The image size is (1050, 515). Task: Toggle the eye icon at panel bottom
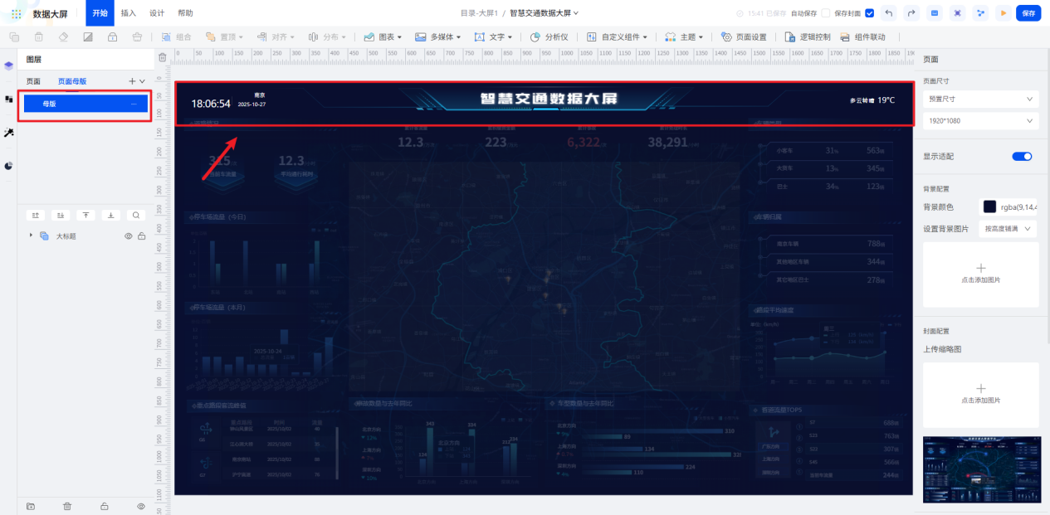[x=140, y=506]
